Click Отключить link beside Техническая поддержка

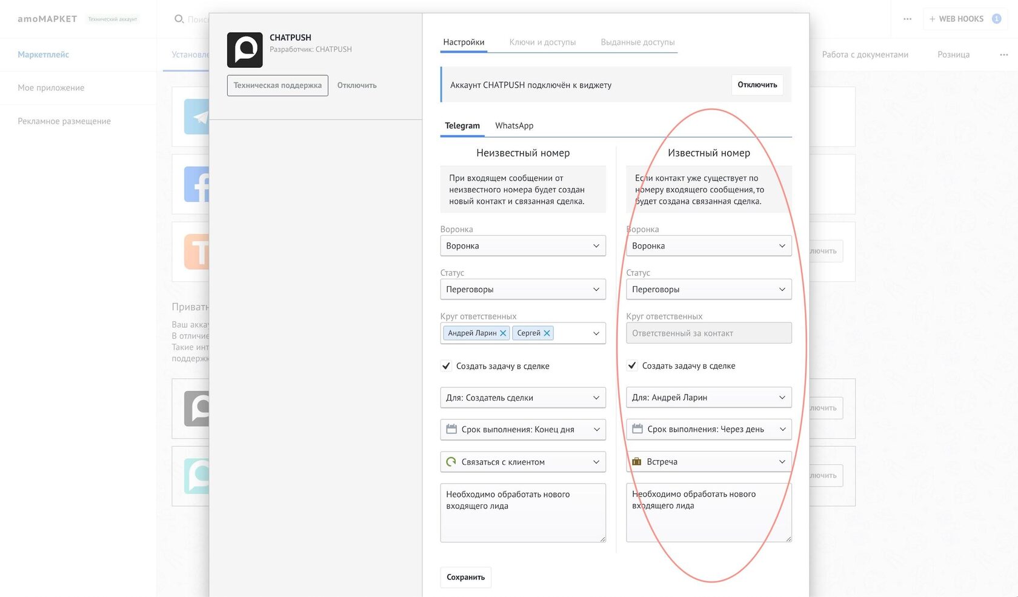(357, 85)
